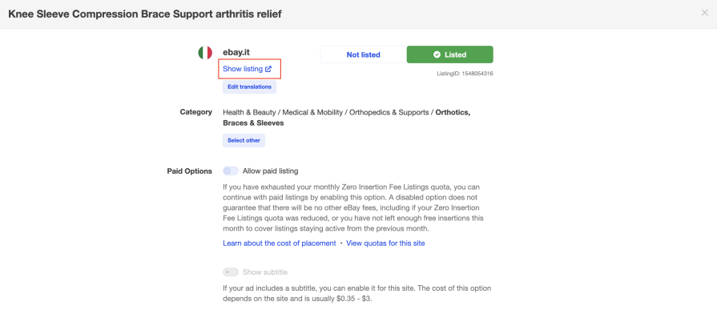The image size is (717, 314).
Task: Toggle the Show subtitle switch
Action: (x=231, y=272)
